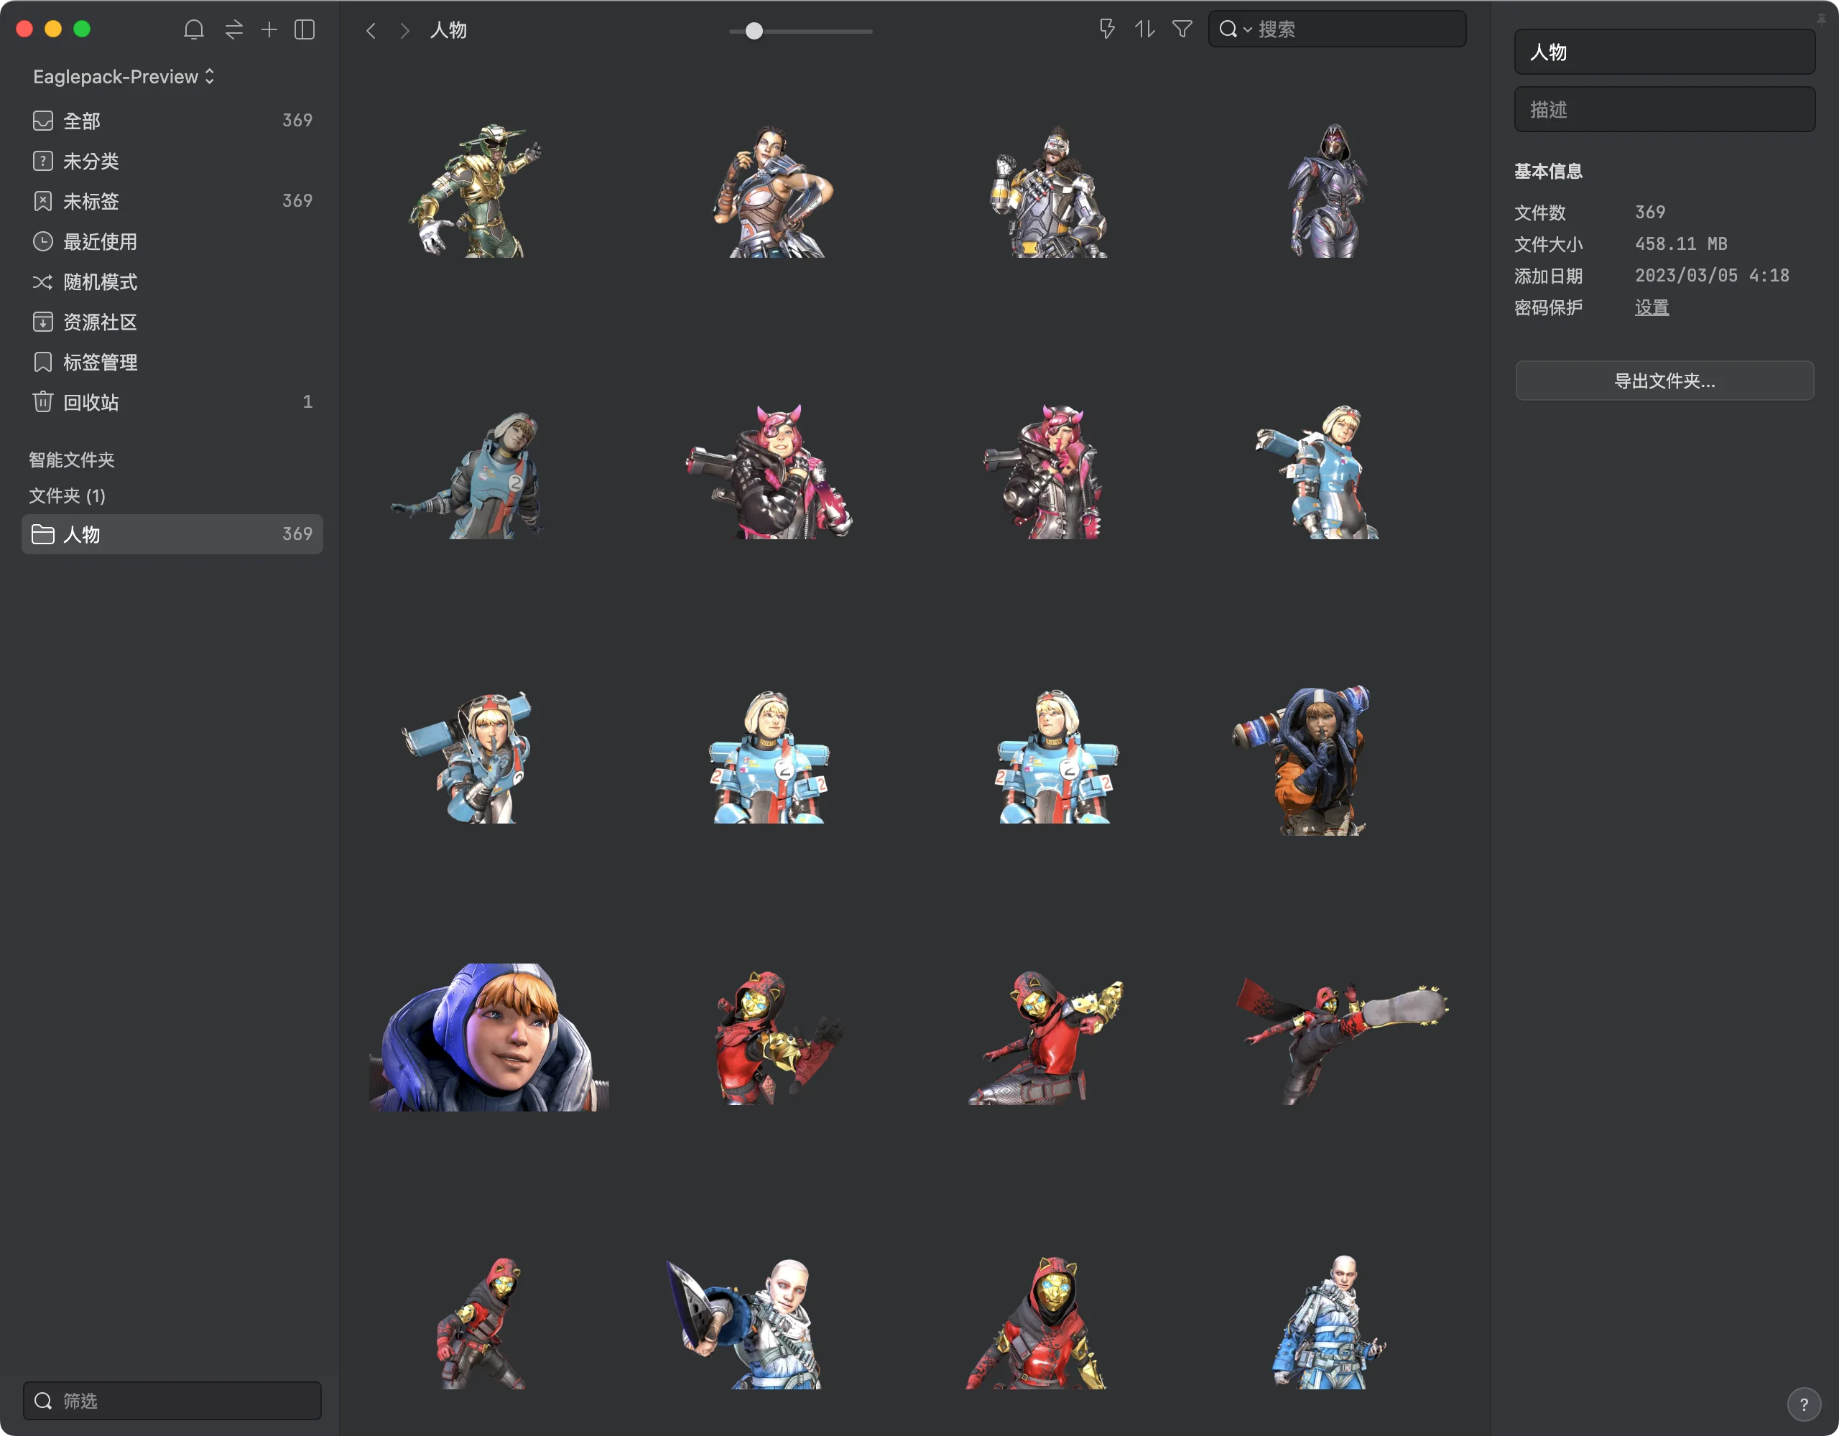Image resolution: width=1839 pixels, height=1436 pixels.
Task: Click the 基本信息 heading
Action: 1547,172
